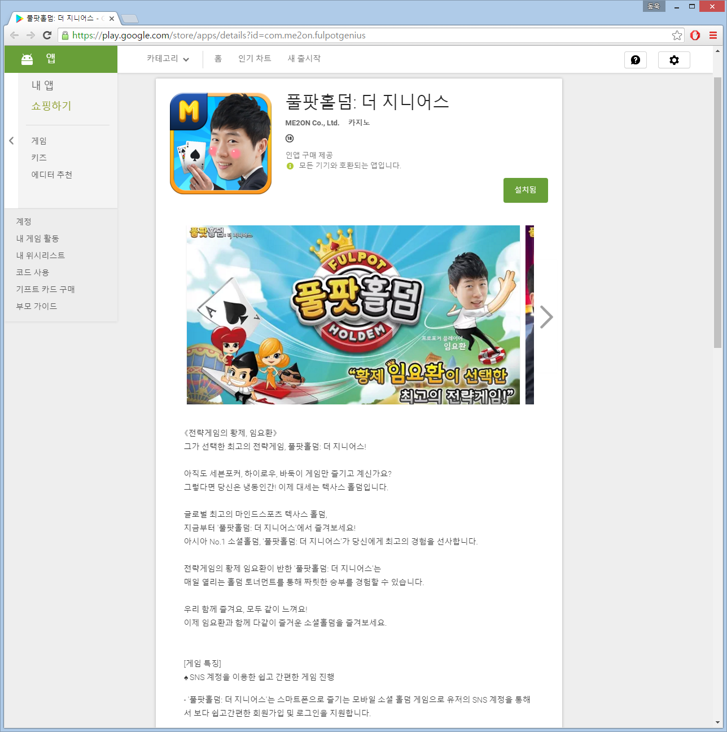The image size is (727, 732).
Task: Click the 인앱 구매 제공 text
Action: (x=309, y=155)
